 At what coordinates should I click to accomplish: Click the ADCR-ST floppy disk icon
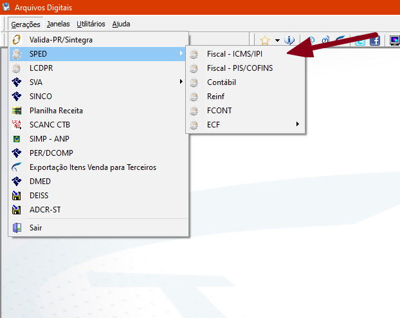(17, 210)
